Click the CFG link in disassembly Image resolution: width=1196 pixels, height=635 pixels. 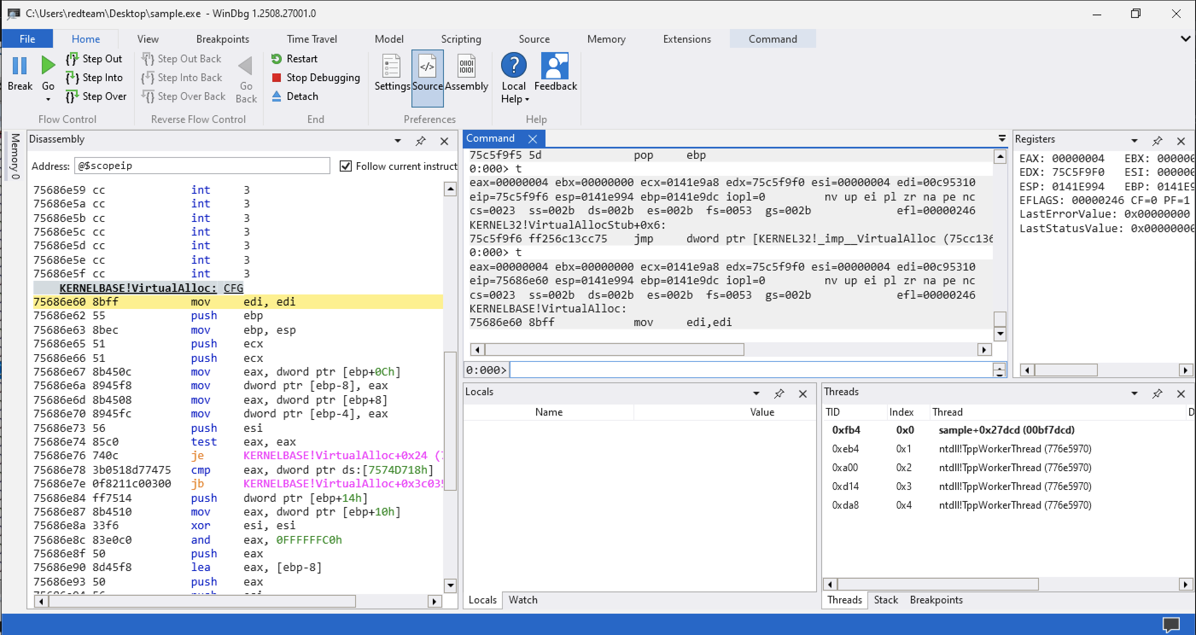click(233, 288)
